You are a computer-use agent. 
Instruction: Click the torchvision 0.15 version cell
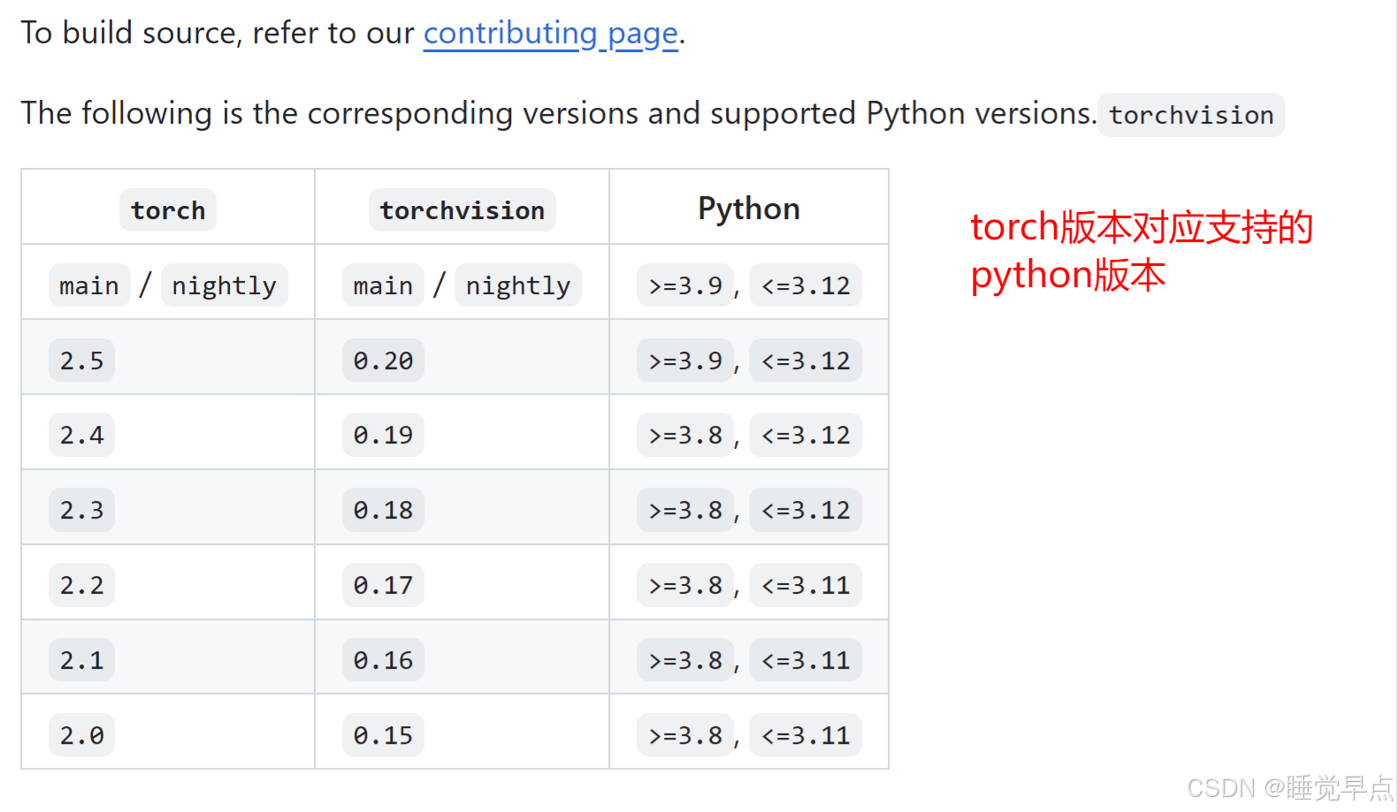pyautogui.click(x=383, y=735)
